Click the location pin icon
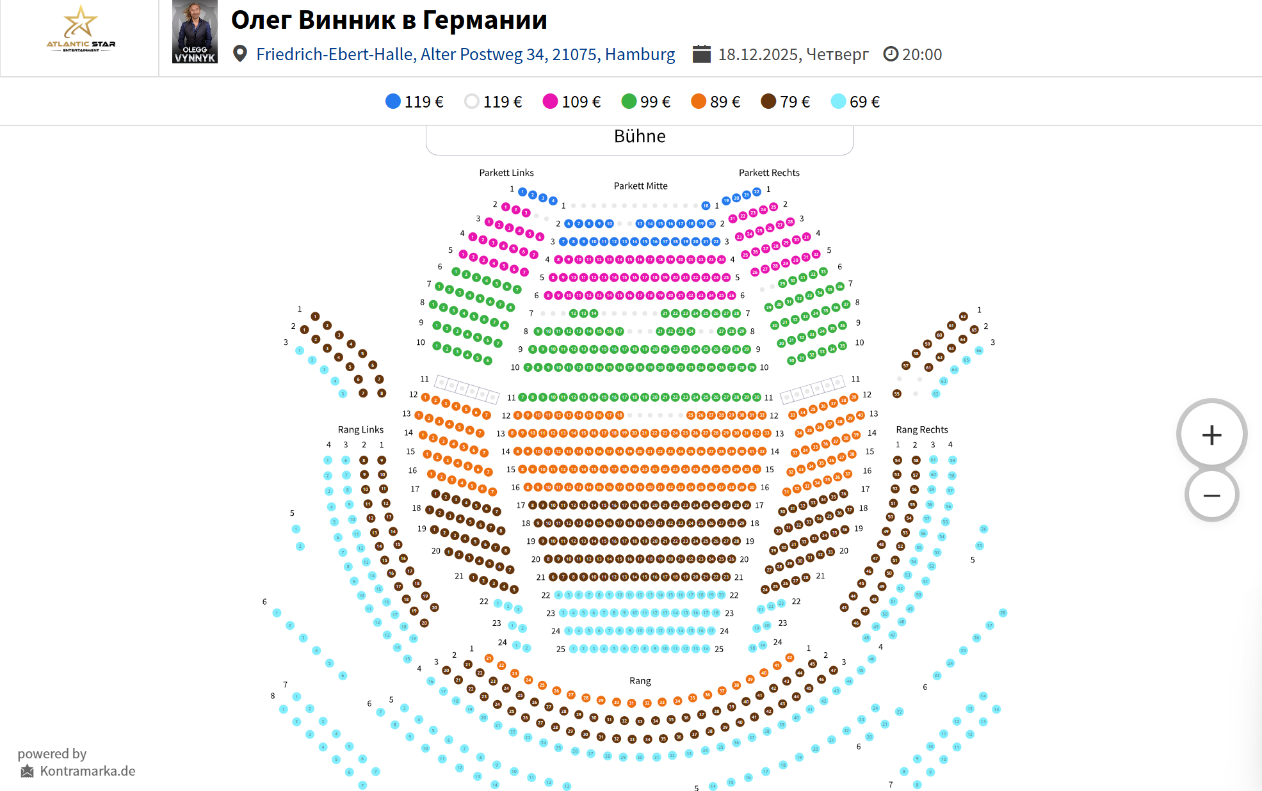The width and height of the screenshot is (1262, 791). click(x=240, y=54)
